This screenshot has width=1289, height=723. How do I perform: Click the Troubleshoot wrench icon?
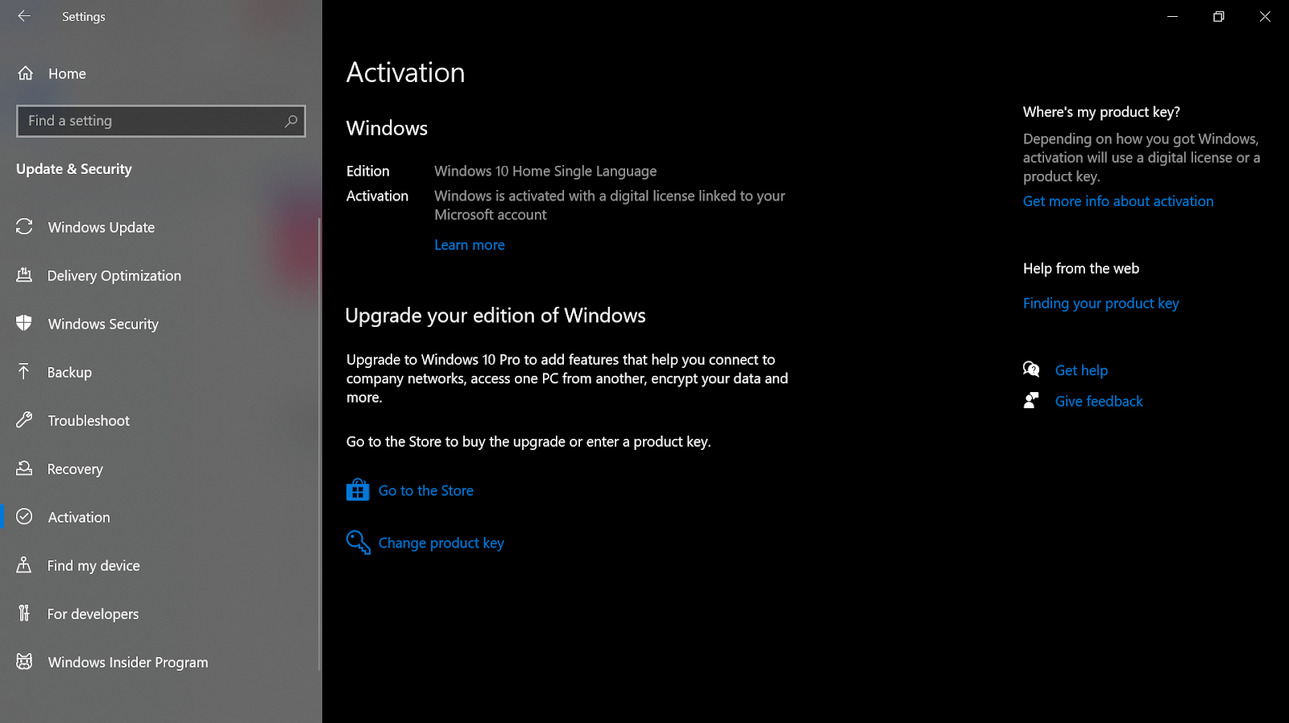(x=24, y=419)
